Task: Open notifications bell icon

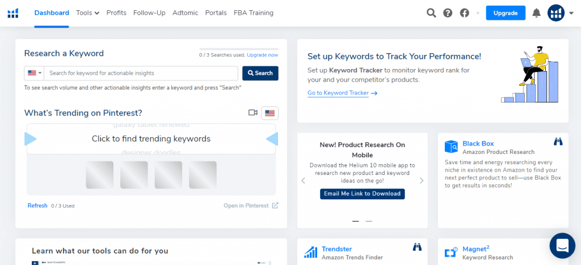Action: [536, 13]
